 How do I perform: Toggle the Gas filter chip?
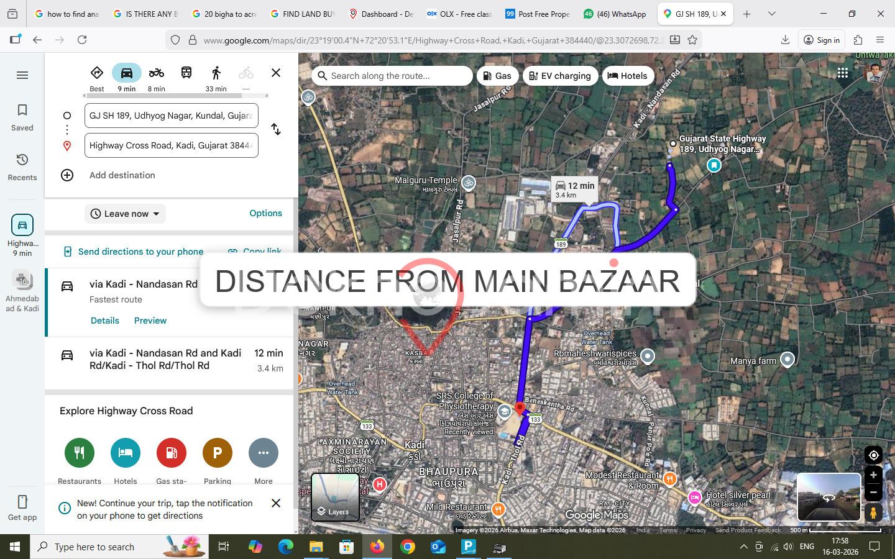(497, 76)
